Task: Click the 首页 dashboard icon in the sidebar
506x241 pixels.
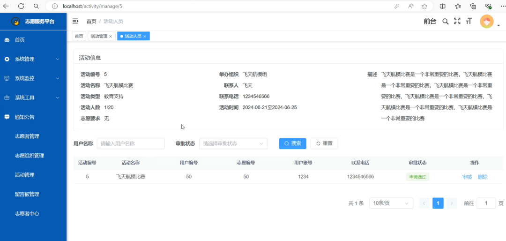Action: (7, 40)
